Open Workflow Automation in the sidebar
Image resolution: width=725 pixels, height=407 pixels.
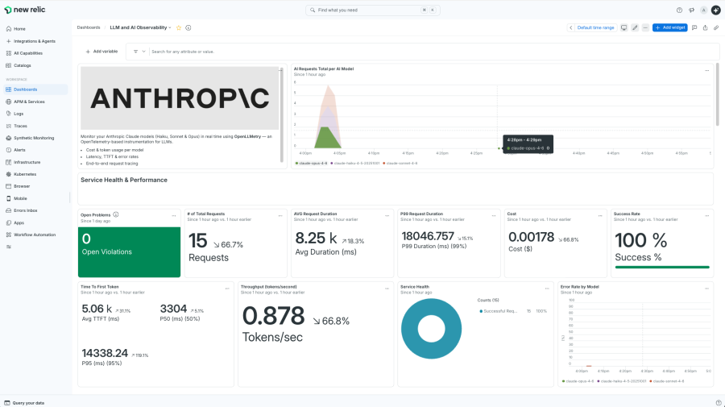click(x=35, y=235)
